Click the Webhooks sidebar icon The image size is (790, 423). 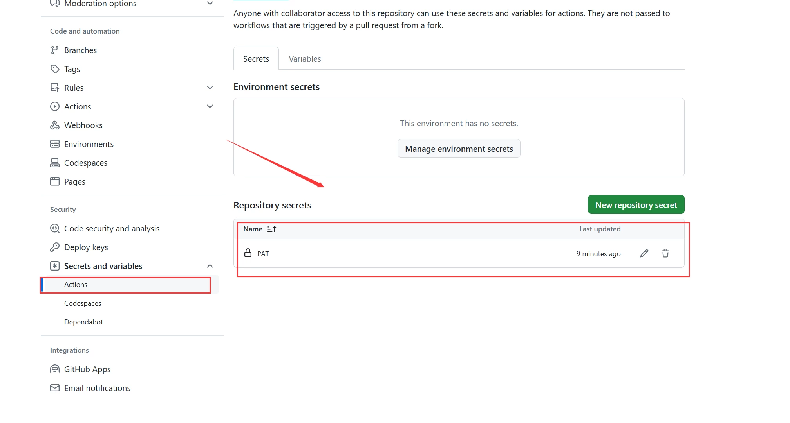55,125
